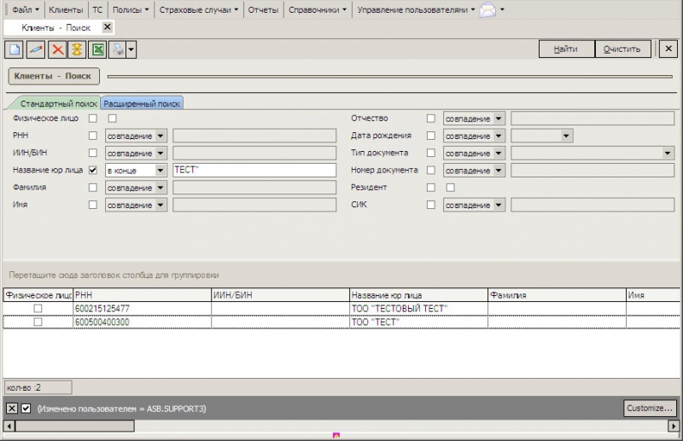Enable the Фамилия search checkbox
Viewport: 683px width, 441px height.
click(x=93, y=188)
